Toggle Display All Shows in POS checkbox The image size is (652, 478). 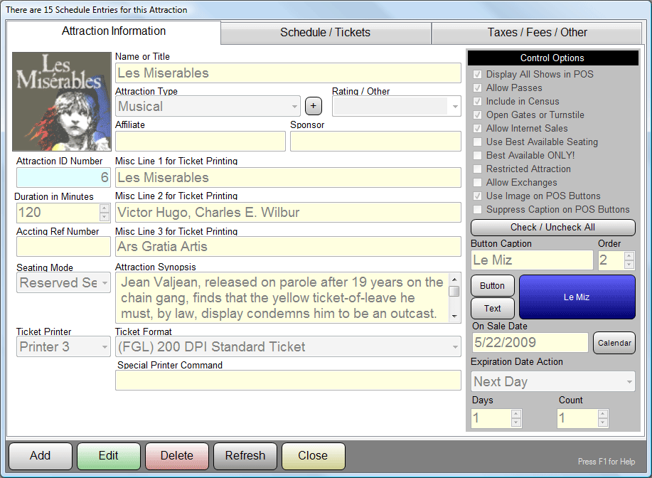[477, 75]
